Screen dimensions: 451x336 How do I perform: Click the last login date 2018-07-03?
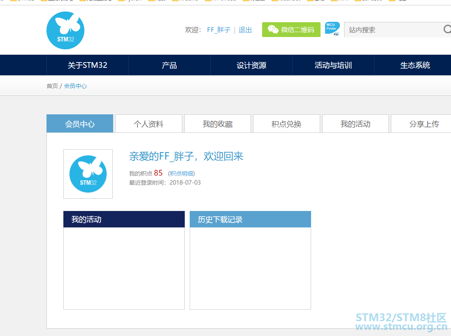185,183
